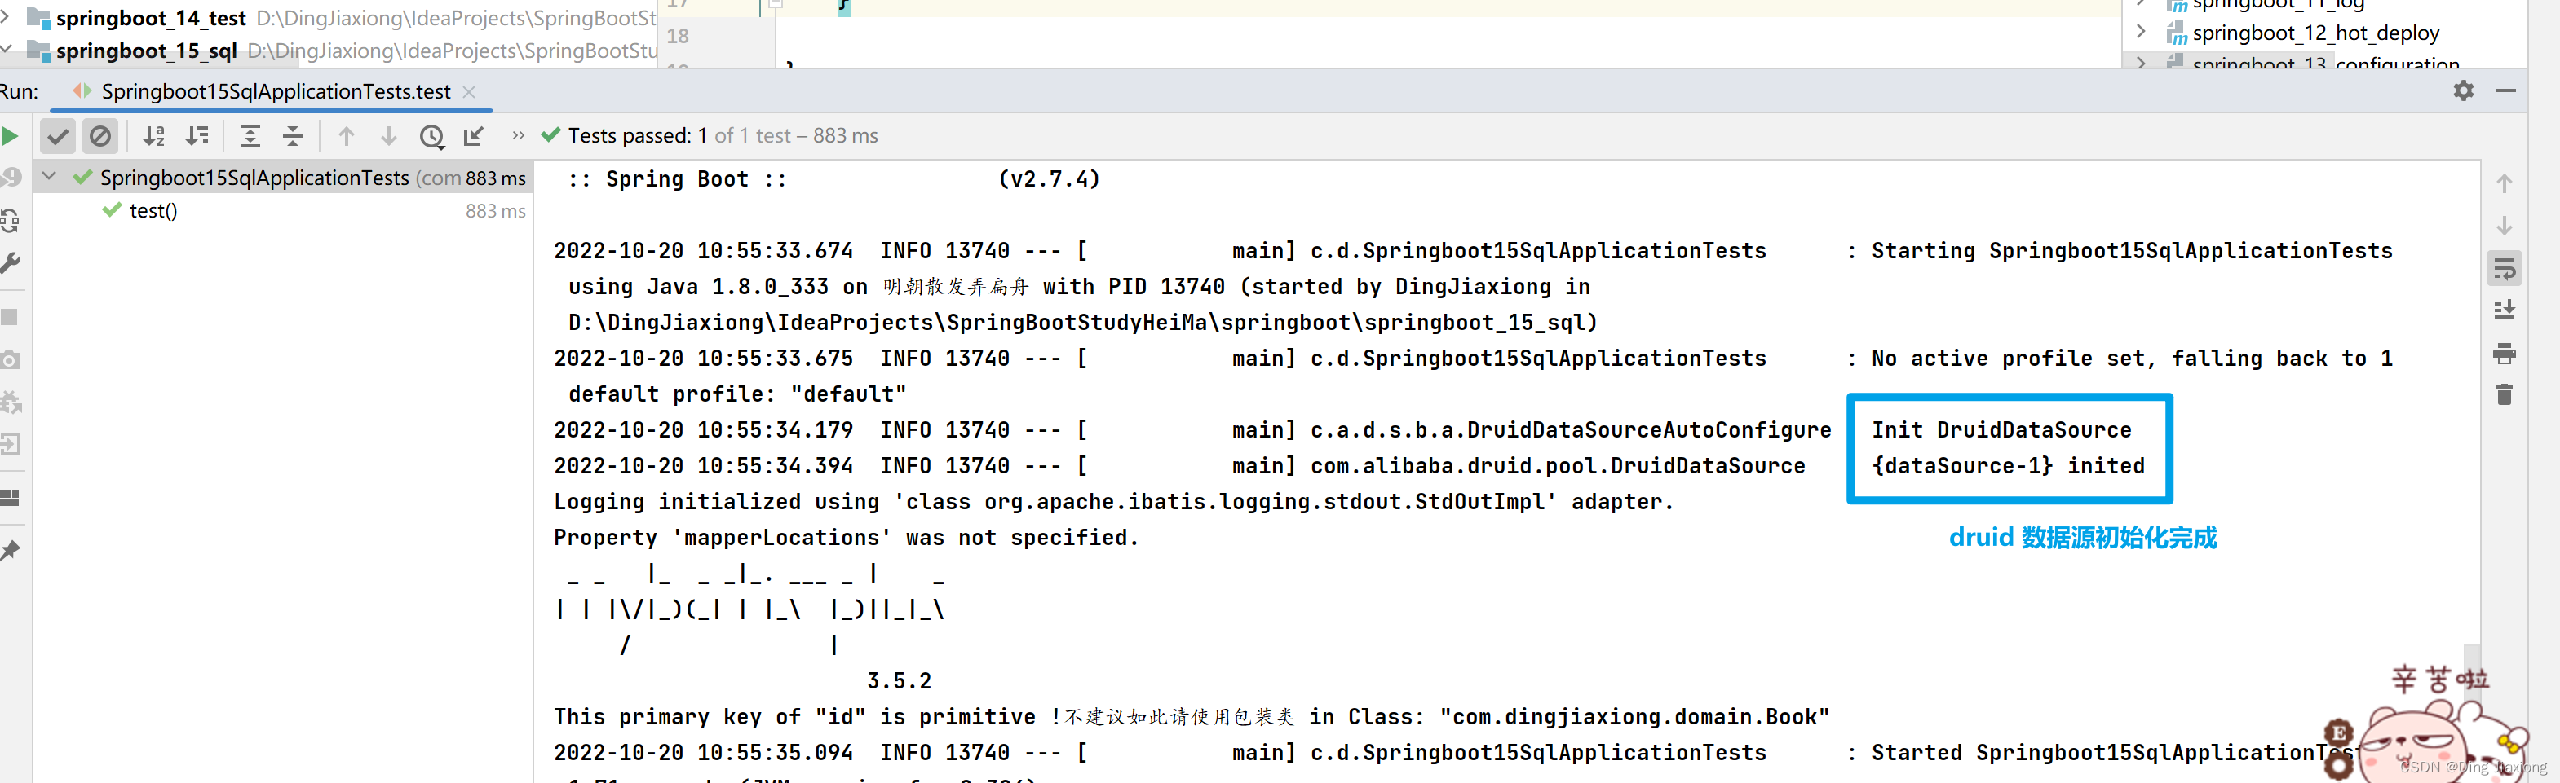The image size is (2560, 783).
Task: Expand springboot_14_test project node
Action: tap(5, 15)
